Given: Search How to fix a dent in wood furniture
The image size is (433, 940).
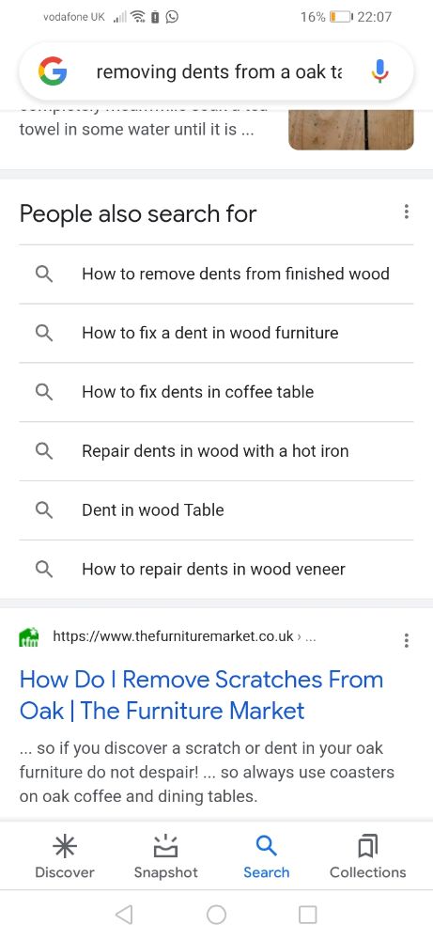Looking at the screenshot, I should pos(216,333).
